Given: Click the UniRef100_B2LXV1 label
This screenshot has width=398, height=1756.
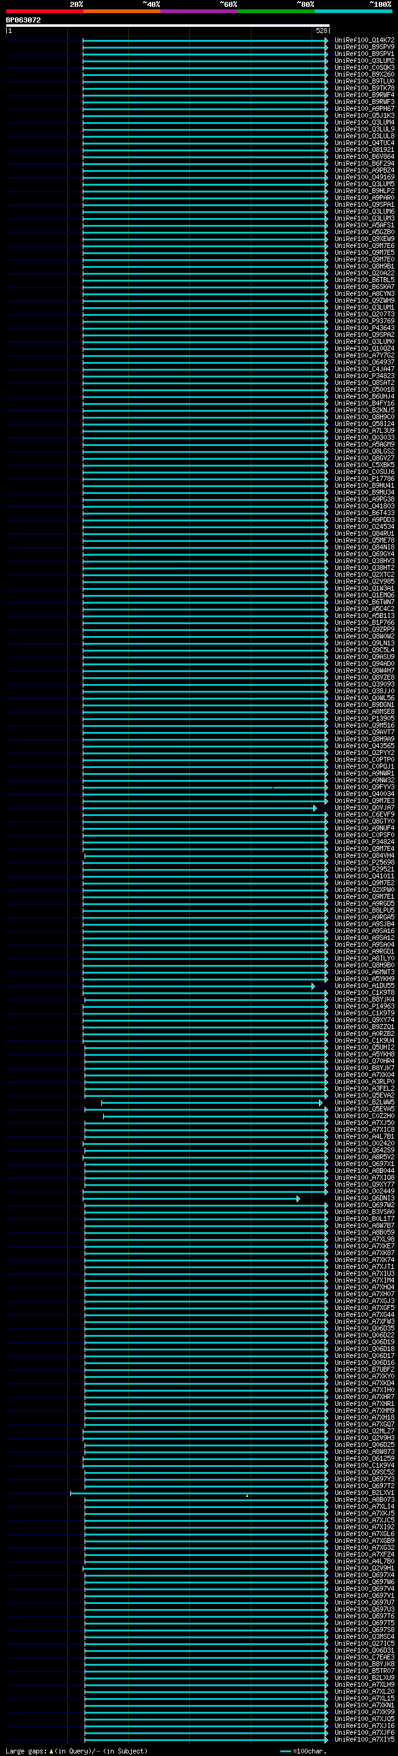Looking at the screenshot, I should (364, 1493).
